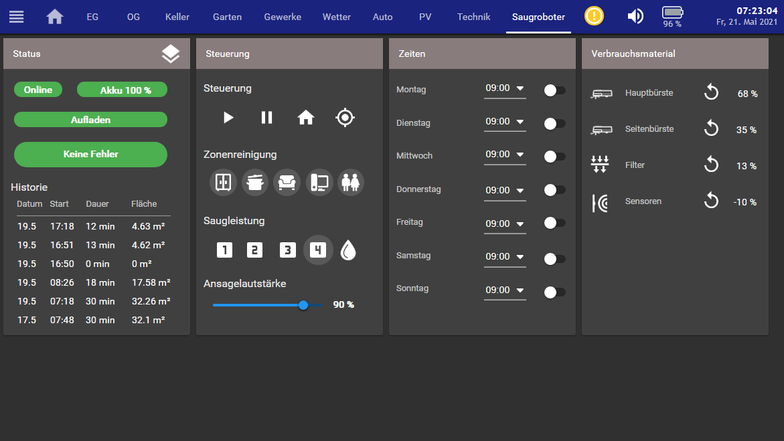Screen dimensions: 784x441
Task: Choose the water drop mopping mode
Action: tap(348, 250)
